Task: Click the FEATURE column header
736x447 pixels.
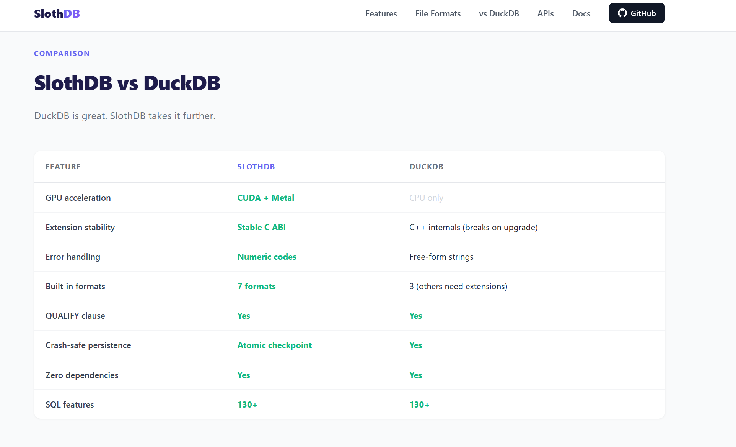Action: (63, 167)
